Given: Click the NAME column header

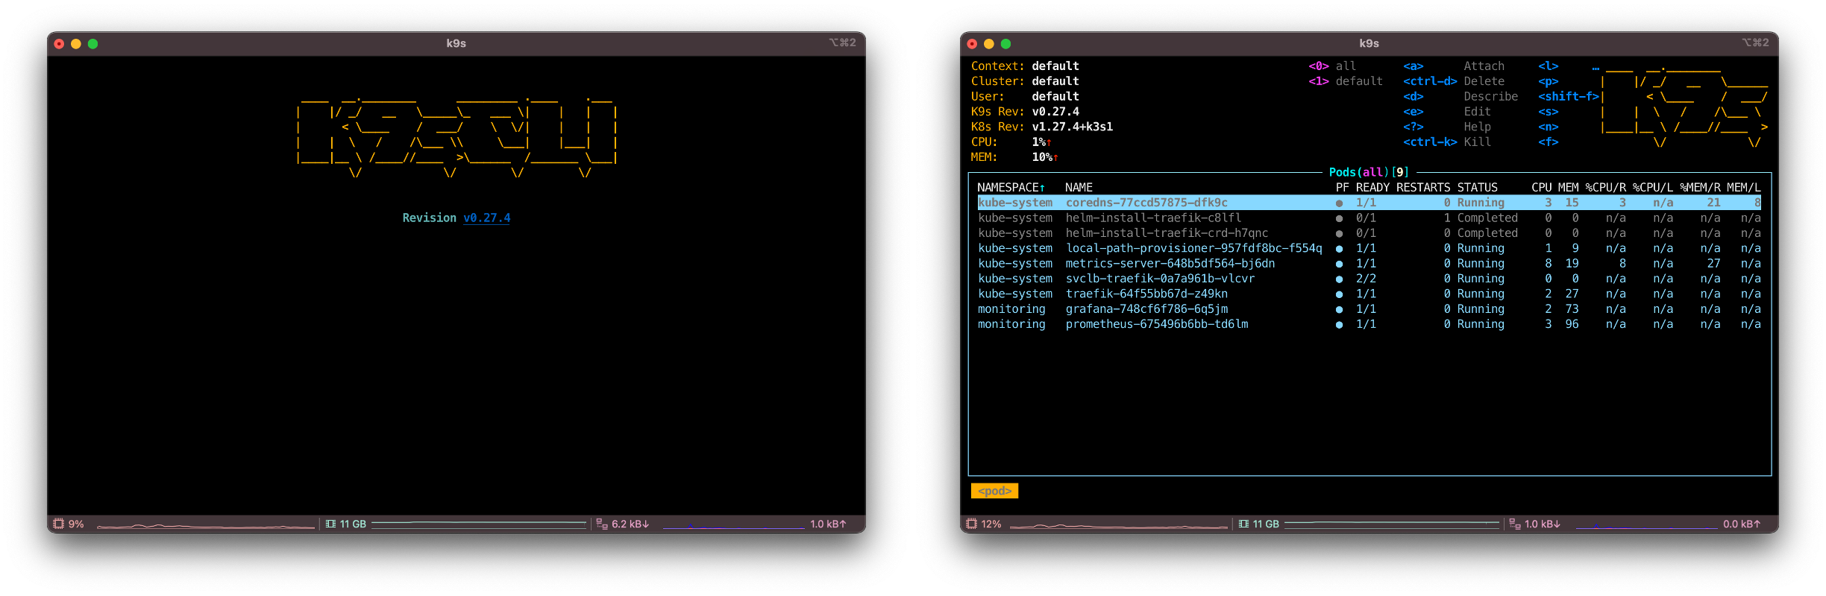Looking at the screenshot, I should coord(1079,188).
